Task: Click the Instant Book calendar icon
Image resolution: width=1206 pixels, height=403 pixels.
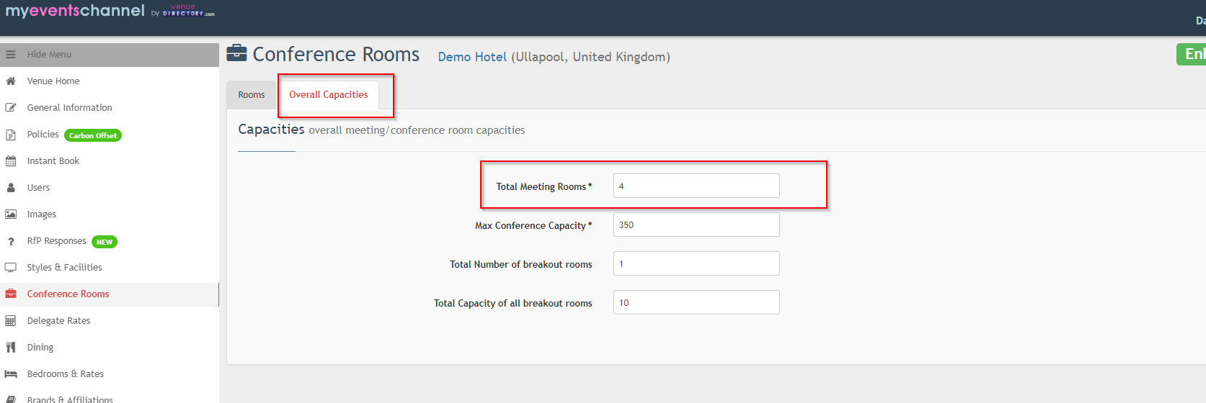Action: (x=11, y=161)
